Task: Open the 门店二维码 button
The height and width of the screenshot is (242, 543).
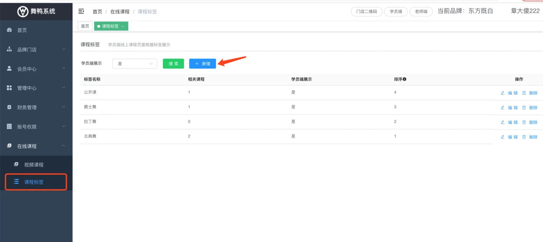Action: [x=366, y=12]
